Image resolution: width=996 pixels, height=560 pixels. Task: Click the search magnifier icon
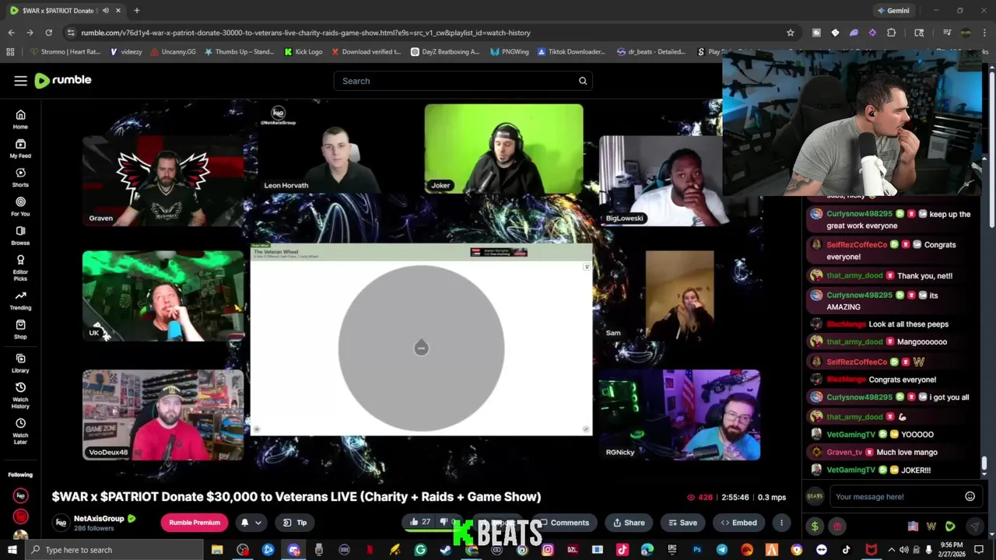pos(583,81)
